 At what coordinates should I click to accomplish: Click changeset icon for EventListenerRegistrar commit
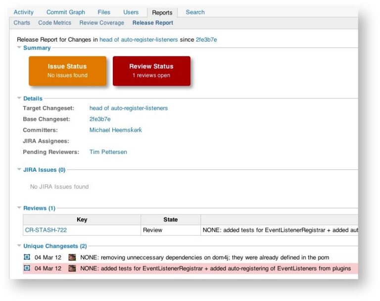point(27,268)
